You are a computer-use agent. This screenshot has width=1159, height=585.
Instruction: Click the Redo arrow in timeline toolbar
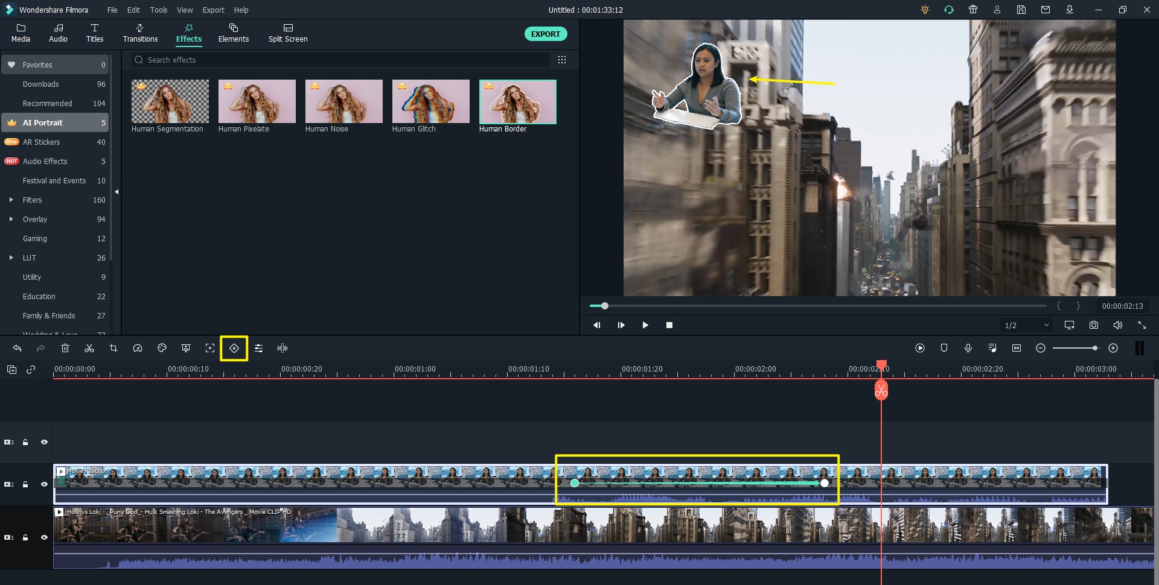[x=40, y=348]
